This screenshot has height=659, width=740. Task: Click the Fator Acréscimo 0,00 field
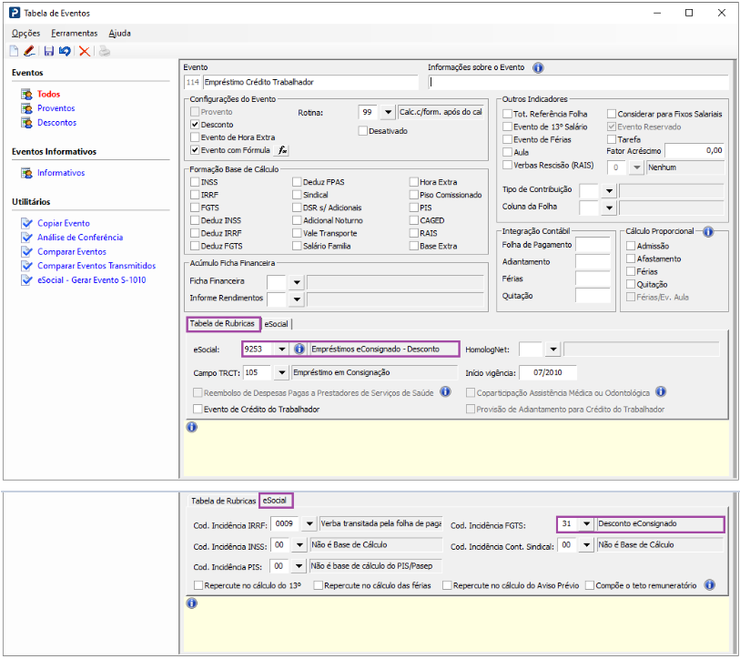coord(694,150)
